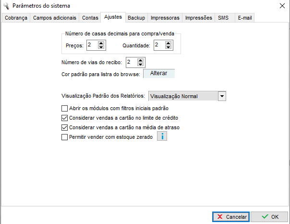Open the Backup tab

pyautogui.click(x=136, y=18)
